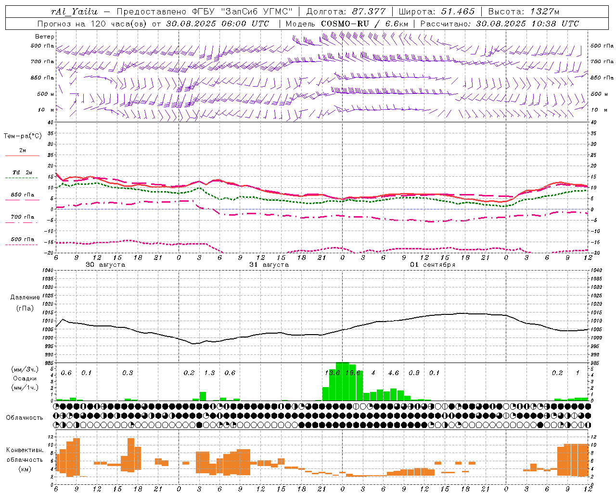Click the Тем-ра(°C) axis title
Image resolution: width=616 pixels, height=493 pixels.
coord(22,136)
